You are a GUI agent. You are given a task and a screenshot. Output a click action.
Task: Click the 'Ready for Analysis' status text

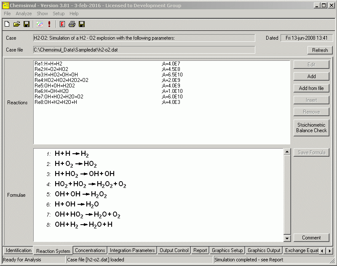22,260
